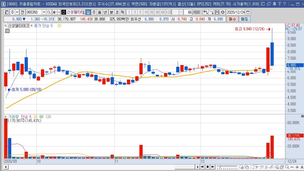Pin the window with pushpin icon
Screen dimensions: 304x171
(x=274, y=4)
